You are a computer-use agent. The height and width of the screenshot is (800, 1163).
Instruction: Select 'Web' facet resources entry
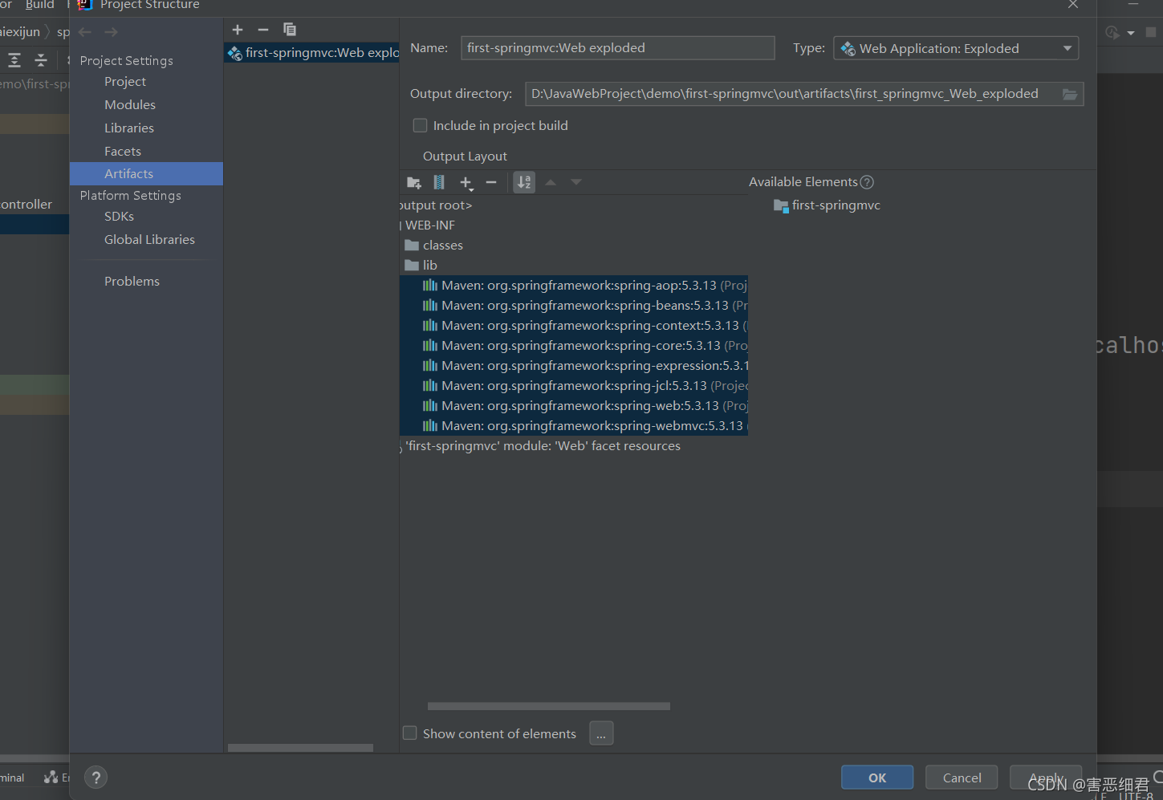pyautogui.click(x=543, y=446)
